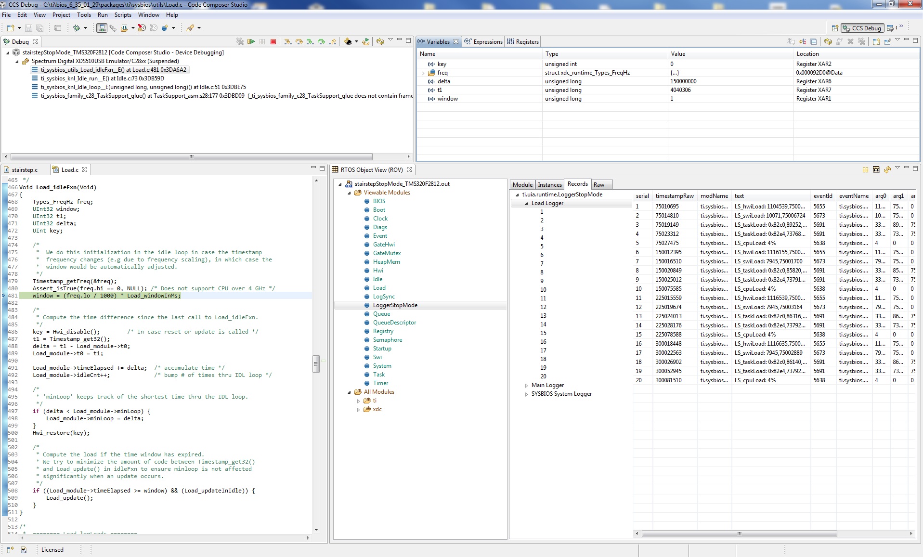Image resolution: width=923 pixels, height=557 pixels.
Task: Expand the freq variable row
Action: [x=423, y=73]
